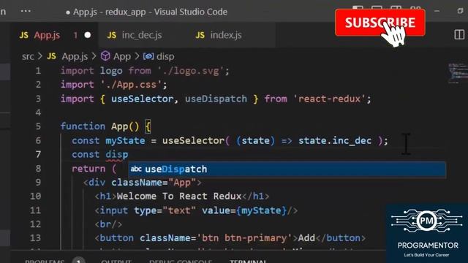Click myState variable on line 6

125,140
